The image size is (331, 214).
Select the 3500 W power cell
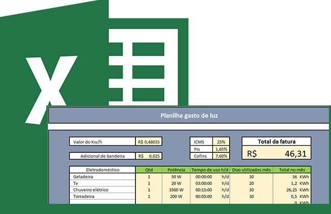(x=176, y=190)
